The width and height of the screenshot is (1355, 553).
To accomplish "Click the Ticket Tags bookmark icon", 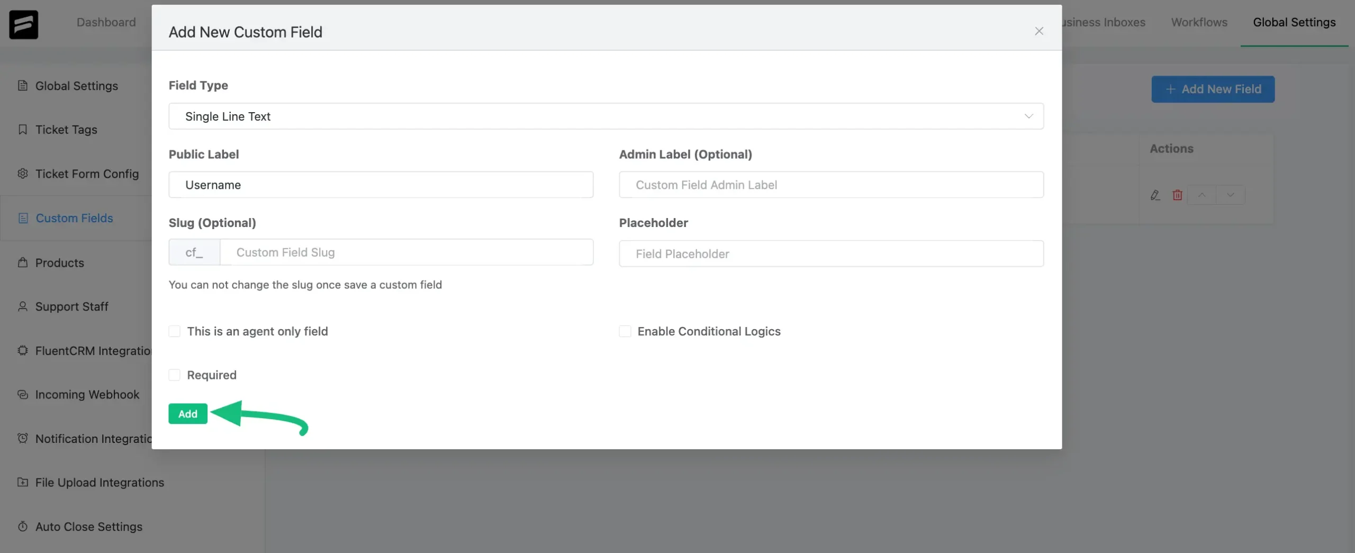I will click(x=23, y=130).
